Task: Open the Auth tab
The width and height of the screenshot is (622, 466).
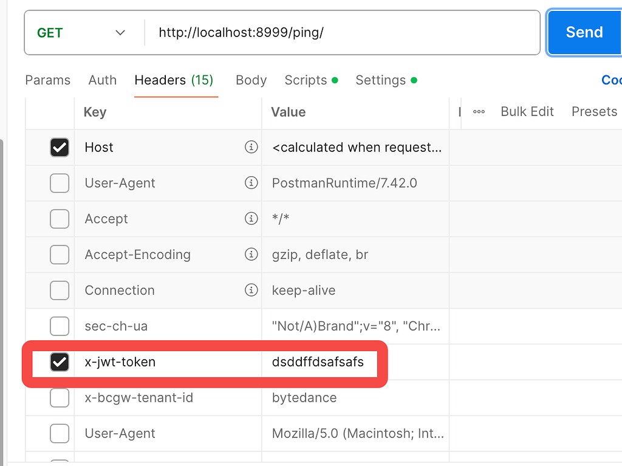Action: (x=102, y=80)
